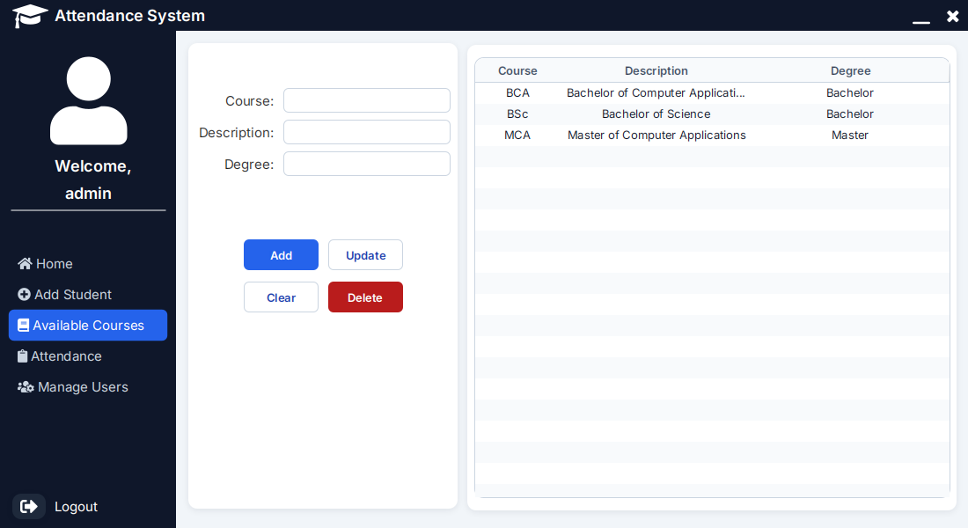Click the 'Welcome, admin' greeting text
The image size is (968, 528).
coord(92,180)
